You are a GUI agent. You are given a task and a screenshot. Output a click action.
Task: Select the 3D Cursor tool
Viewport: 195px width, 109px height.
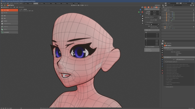[x=9, y=13]
